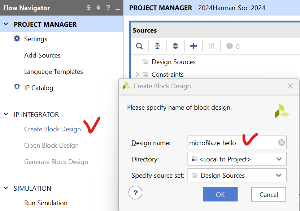Expand the Constraints folder
The height and width of the screenshot is (211, 300).
(x=137, y=75)
